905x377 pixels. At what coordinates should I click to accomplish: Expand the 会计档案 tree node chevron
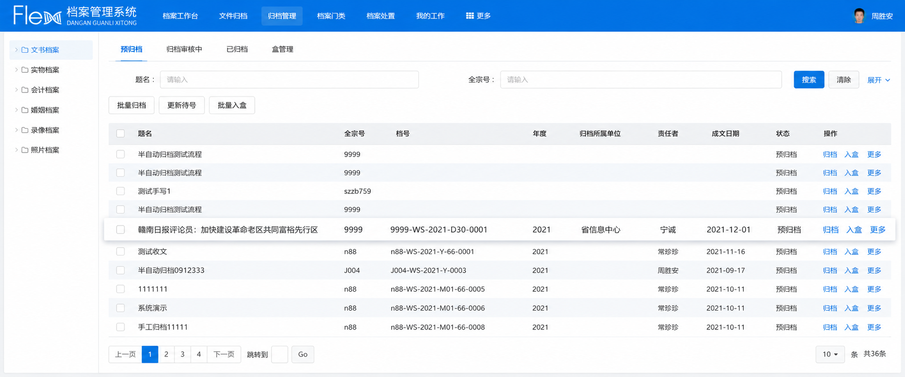(x=16, y=90)
